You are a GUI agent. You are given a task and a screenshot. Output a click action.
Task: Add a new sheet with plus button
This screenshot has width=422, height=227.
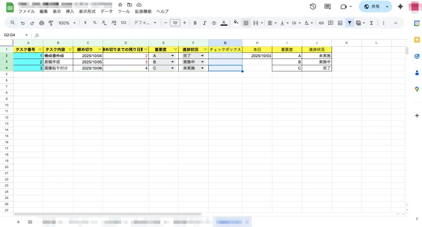coord(18,222)
